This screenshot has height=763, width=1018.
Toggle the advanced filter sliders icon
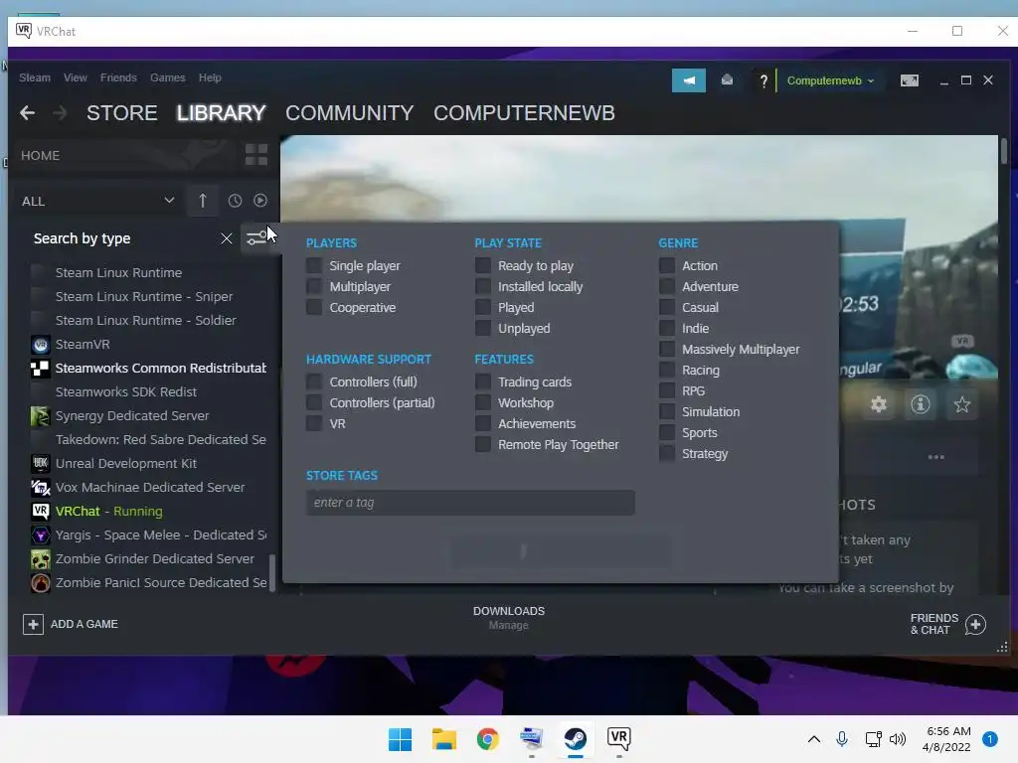coord(257,238)
